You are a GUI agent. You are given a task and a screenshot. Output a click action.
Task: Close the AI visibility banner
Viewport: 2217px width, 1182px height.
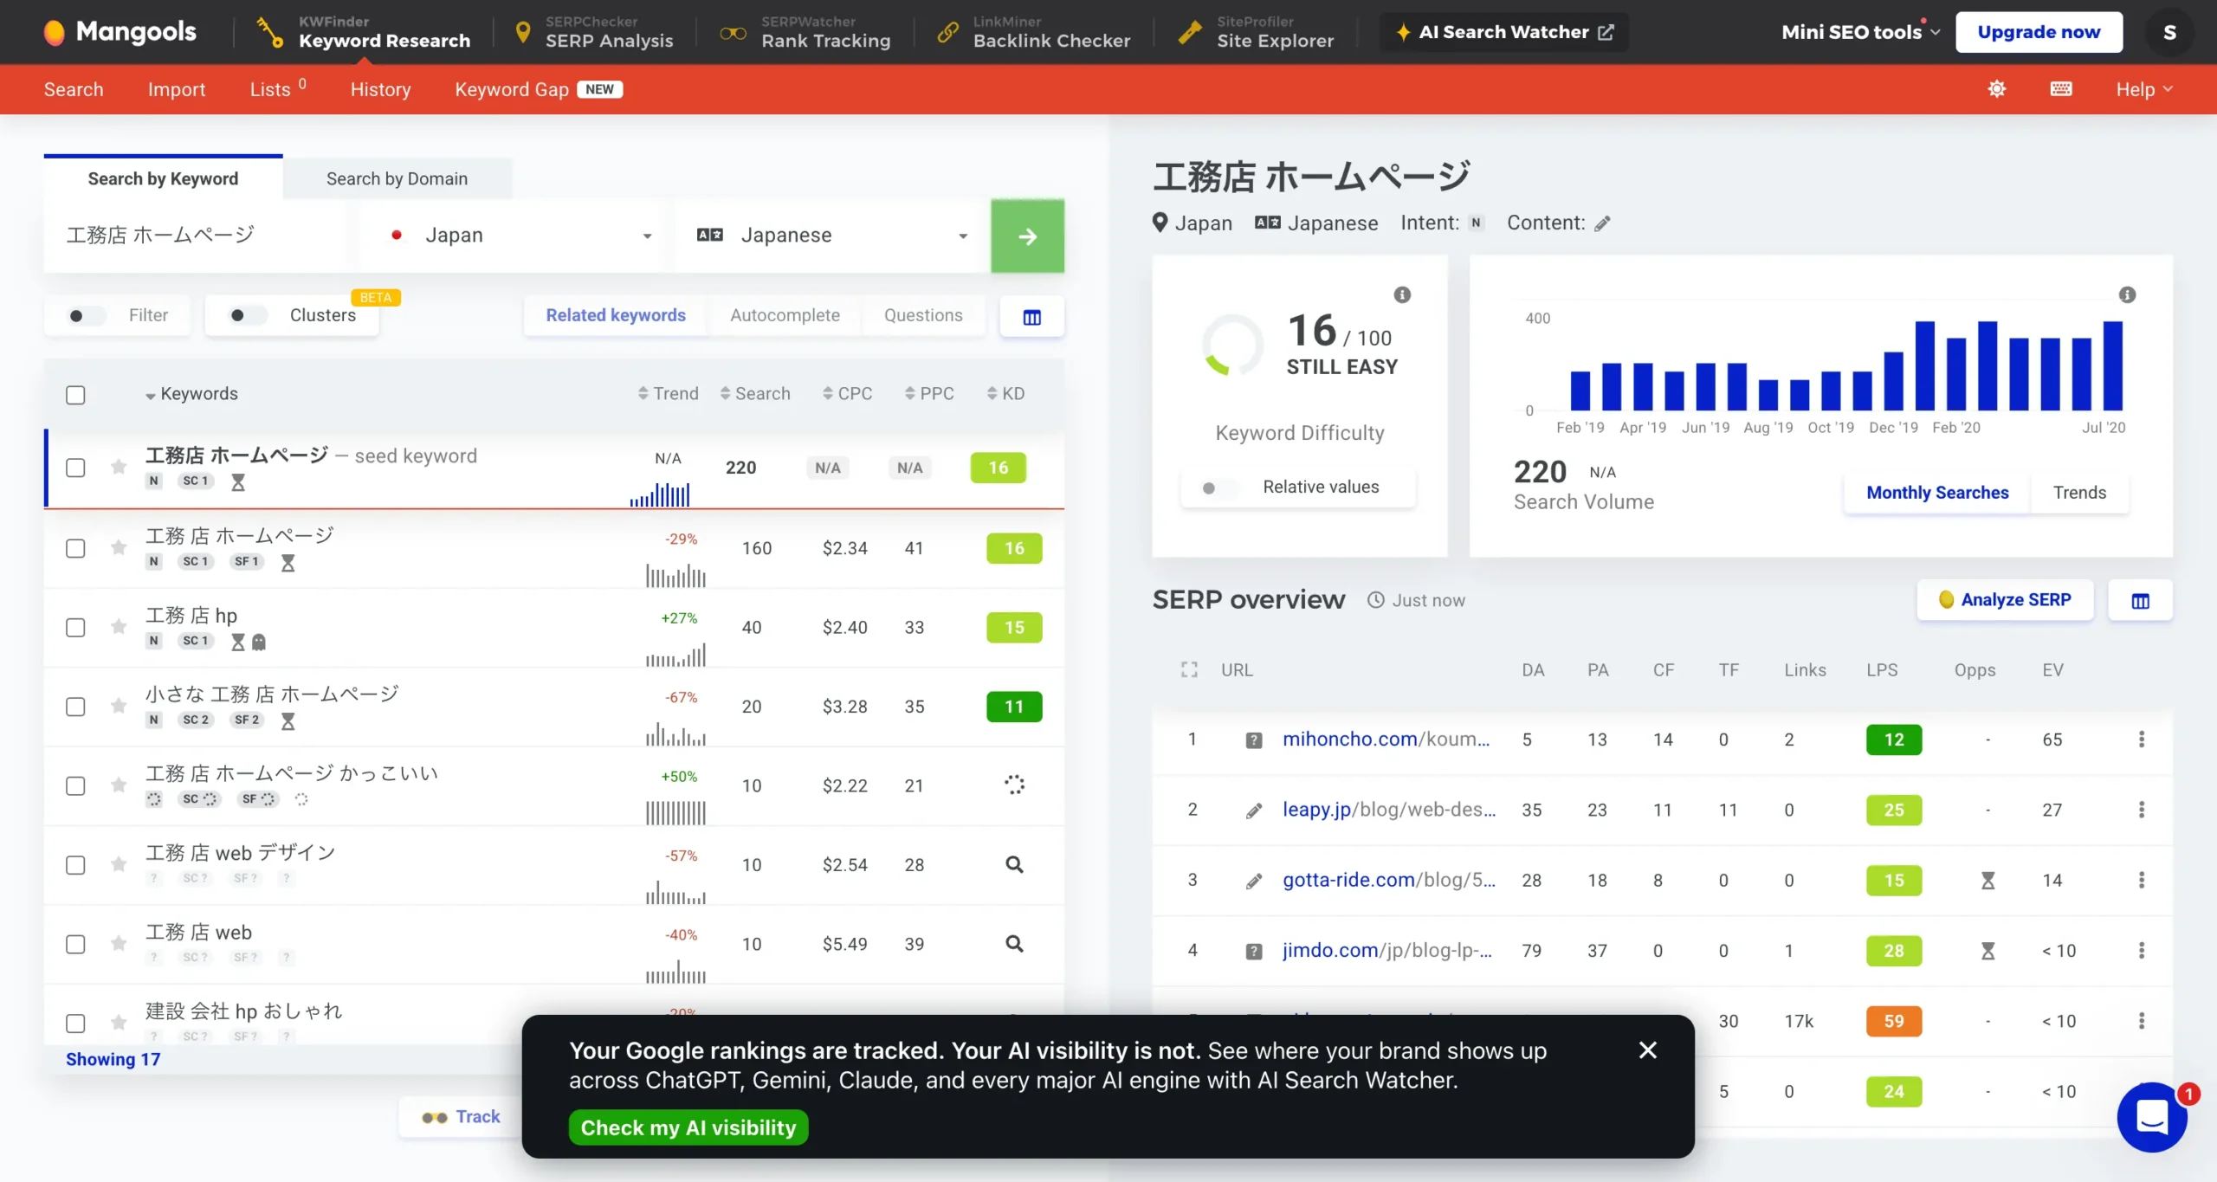[x=1648, y=1050]
